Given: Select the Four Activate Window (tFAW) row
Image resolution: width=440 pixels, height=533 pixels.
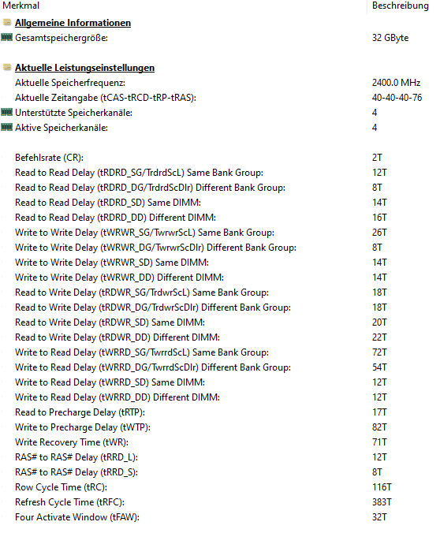Looking at the screenshot, I should pos(220,517).
